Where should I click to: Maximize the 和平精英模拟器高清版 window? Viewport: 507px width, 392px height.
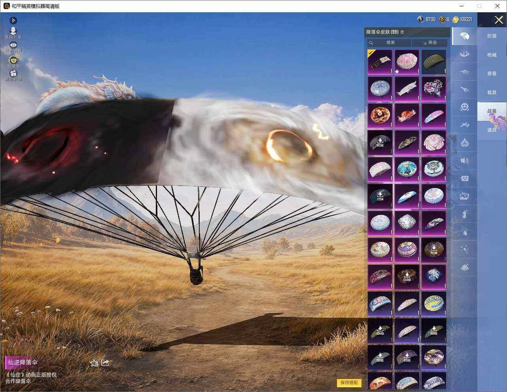click(x=479, y=6)
